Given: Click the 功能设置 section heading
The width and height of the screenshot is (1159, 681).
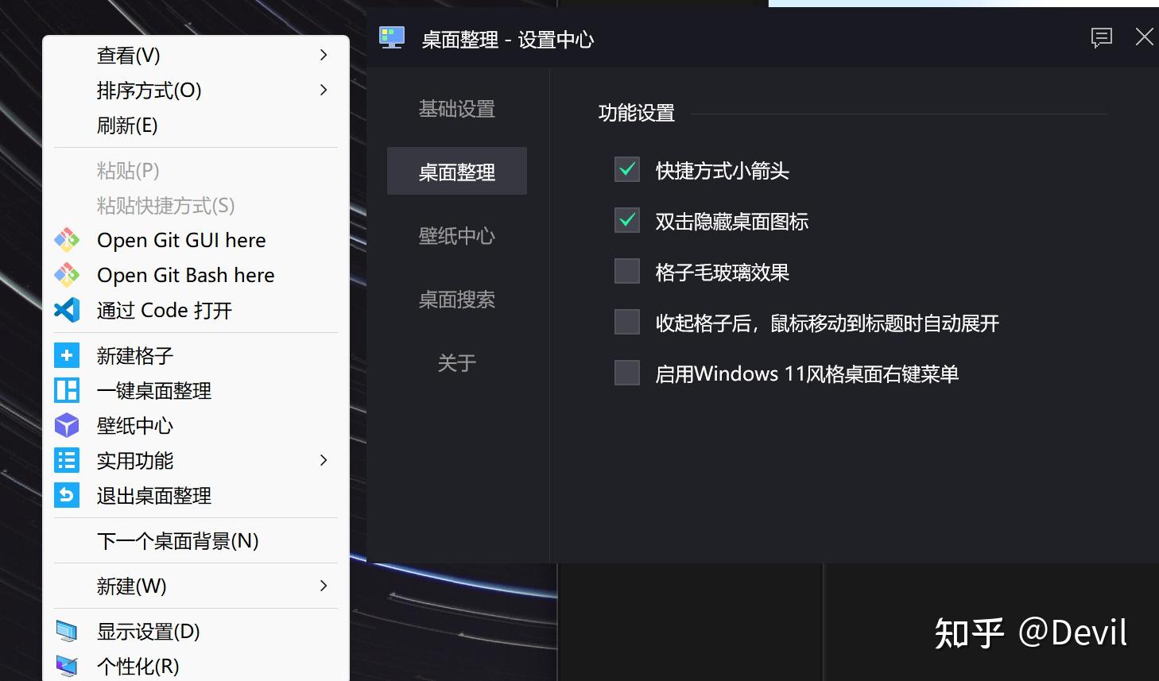Looking at the screenshot, I should 637,113.
